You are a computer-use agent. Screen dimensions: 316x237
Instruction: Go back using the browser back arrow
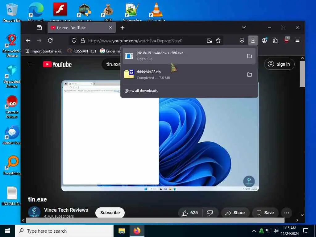pyautogui.click(x=28, y=40)
